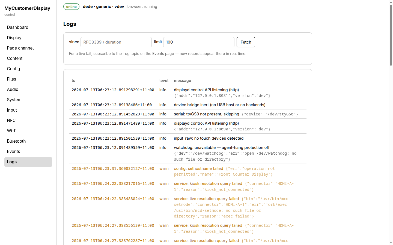
Task: Click the scrollbar up arrow
Action: coord(391,2)
